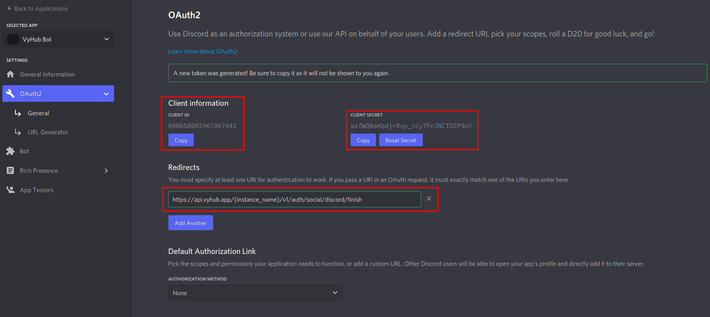Go to the OAuth2 General subpage

coord(38,113)
